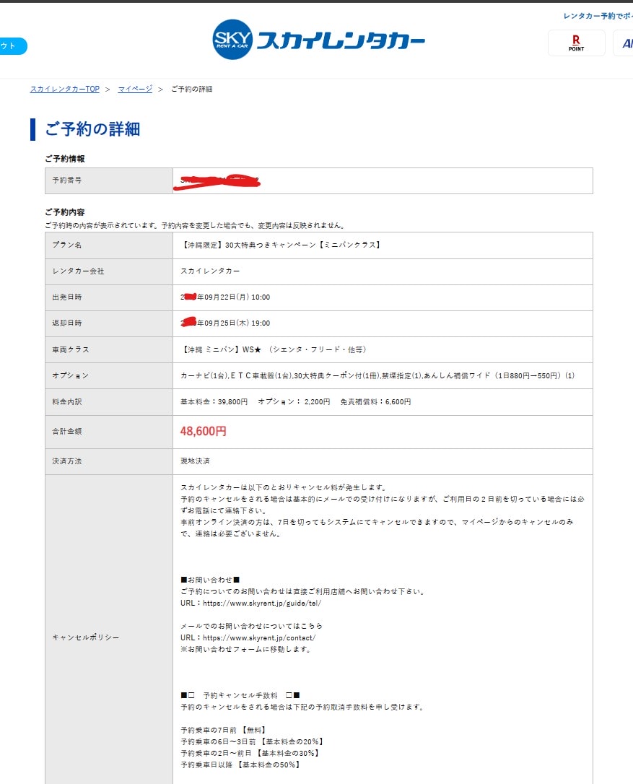Open マイページ from the breadcrumb
The image size is (633, 784).
pyautogui.click(x=135, y=89)
